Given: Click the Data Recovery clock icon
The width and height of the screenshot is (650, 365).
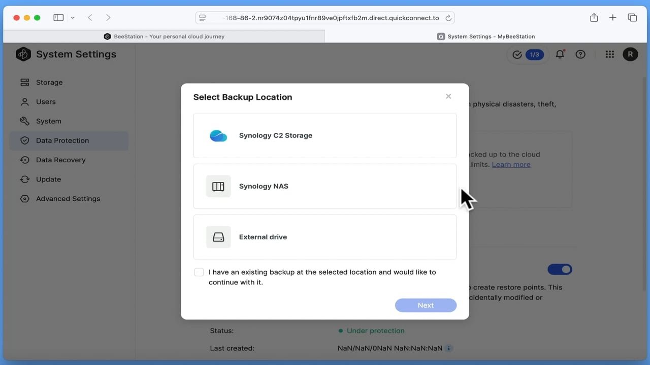Looking at the screenshot, I should coord(24,160).
